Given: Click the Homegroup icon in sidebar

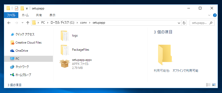Looking at the screenshot, I should click(12, 75).
